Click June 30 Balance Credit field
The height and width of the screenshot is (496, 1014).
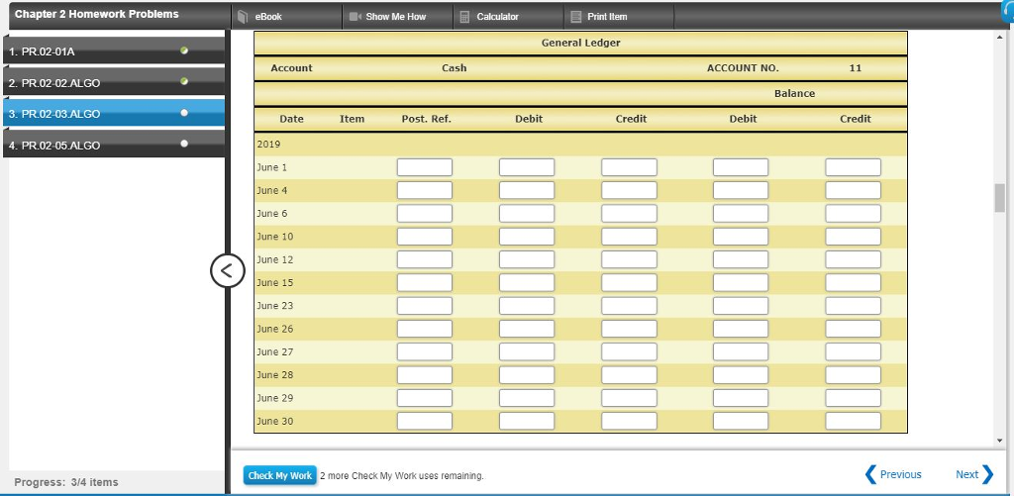(853, 421)
